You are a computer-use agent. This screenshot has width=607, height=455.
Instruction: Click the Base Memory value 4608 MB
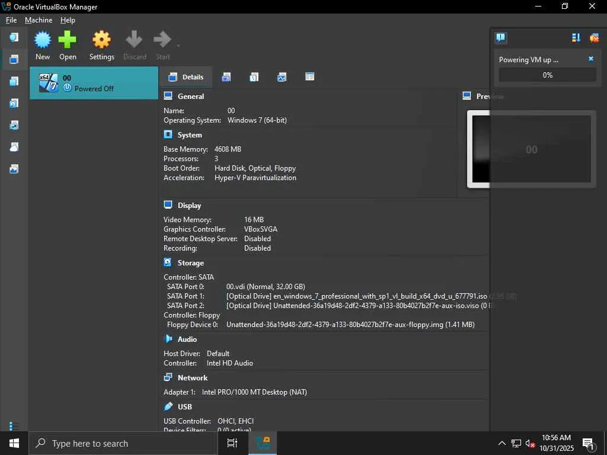coord(228,149)
